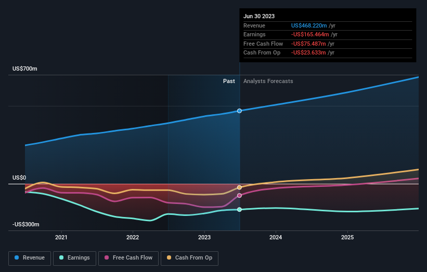Select the Earnings data point marker on teal line
The height and width of the screenshot is (272, 427).
tap(239, 210)
